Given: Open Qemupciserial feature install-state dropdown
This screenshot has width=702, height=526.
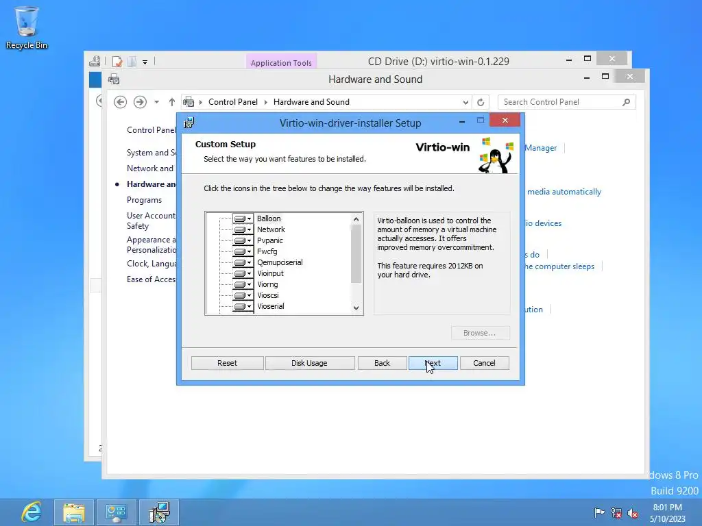Looking at the screenshot, I should pyautogui.click(x=243, y=262).
